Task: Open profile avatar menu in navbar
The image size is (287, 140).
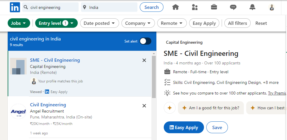Action: click(272, 7)
